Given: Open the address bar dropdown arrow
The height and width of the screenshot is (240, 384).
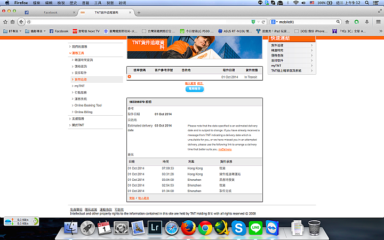Looking at the screenshot, I should pos(258,22).
